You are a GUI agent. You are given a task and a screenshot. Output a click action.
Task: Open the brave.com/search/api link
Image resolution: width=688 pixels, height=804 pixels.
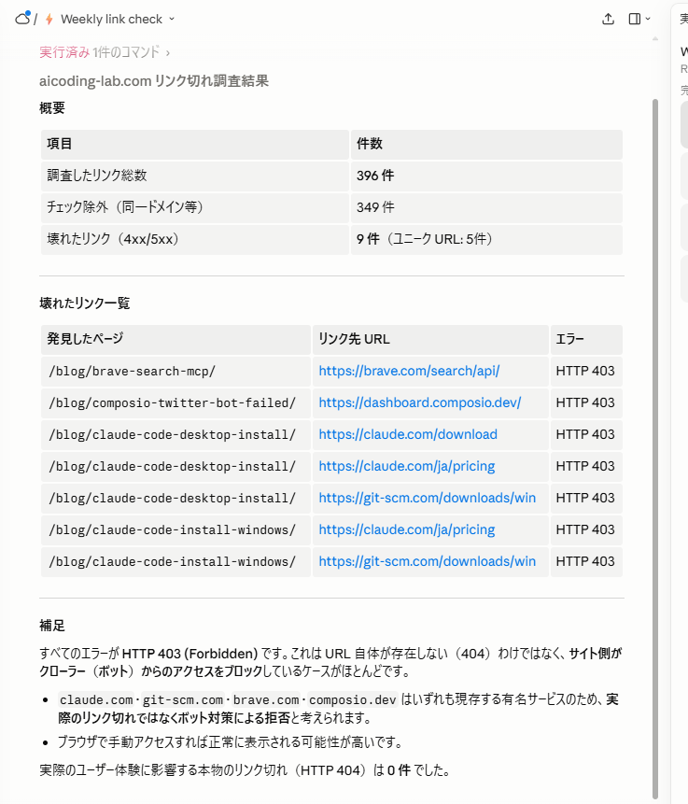click(x=409, y=371)
